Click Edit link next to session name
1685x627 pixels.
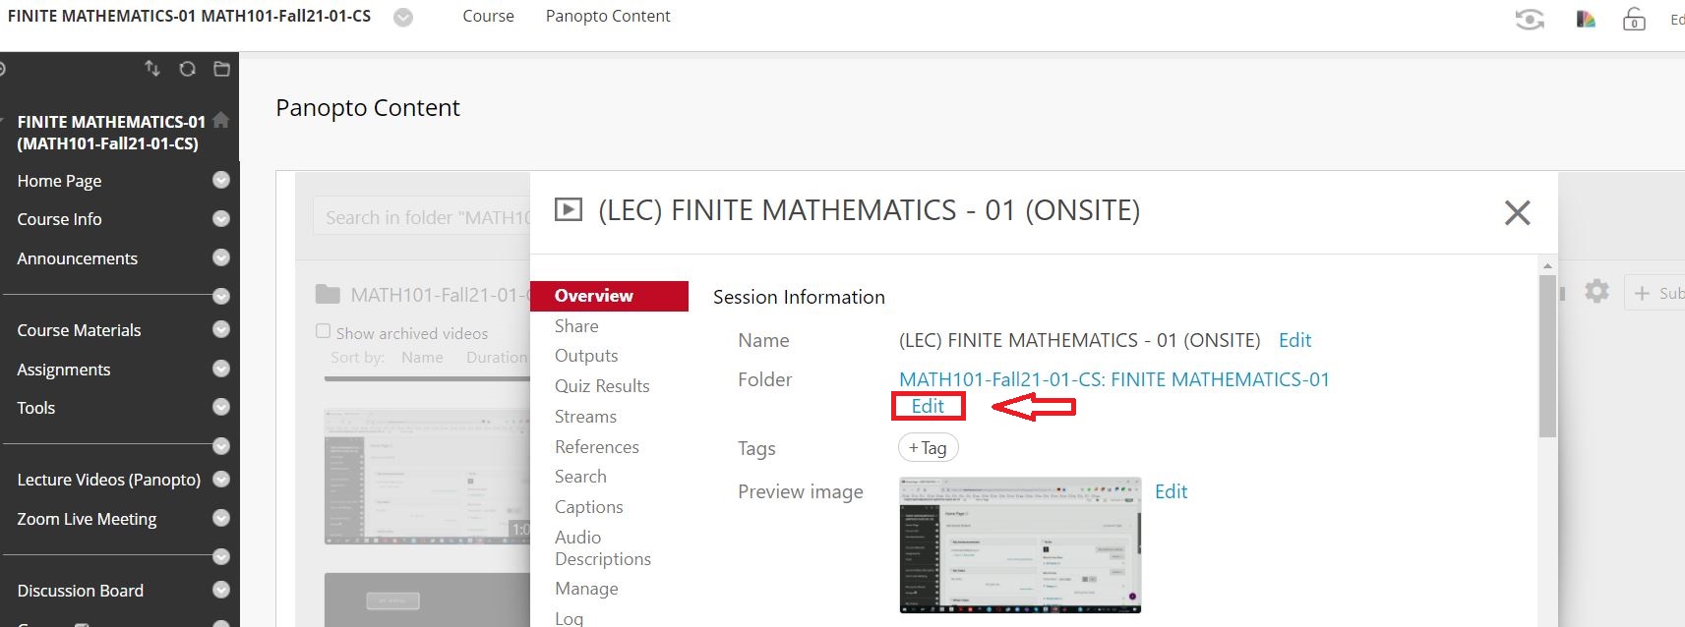tap(1294, 340)
